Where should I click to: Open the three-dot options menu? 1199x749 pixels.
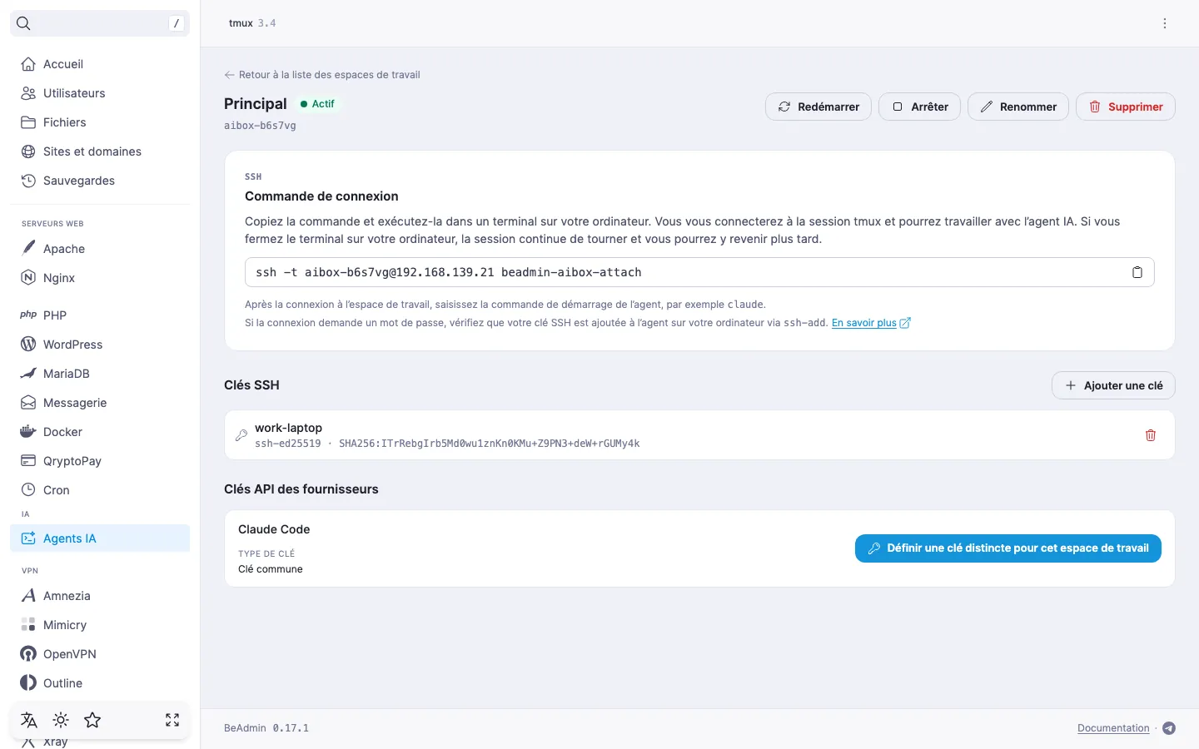pos(1165,23)
